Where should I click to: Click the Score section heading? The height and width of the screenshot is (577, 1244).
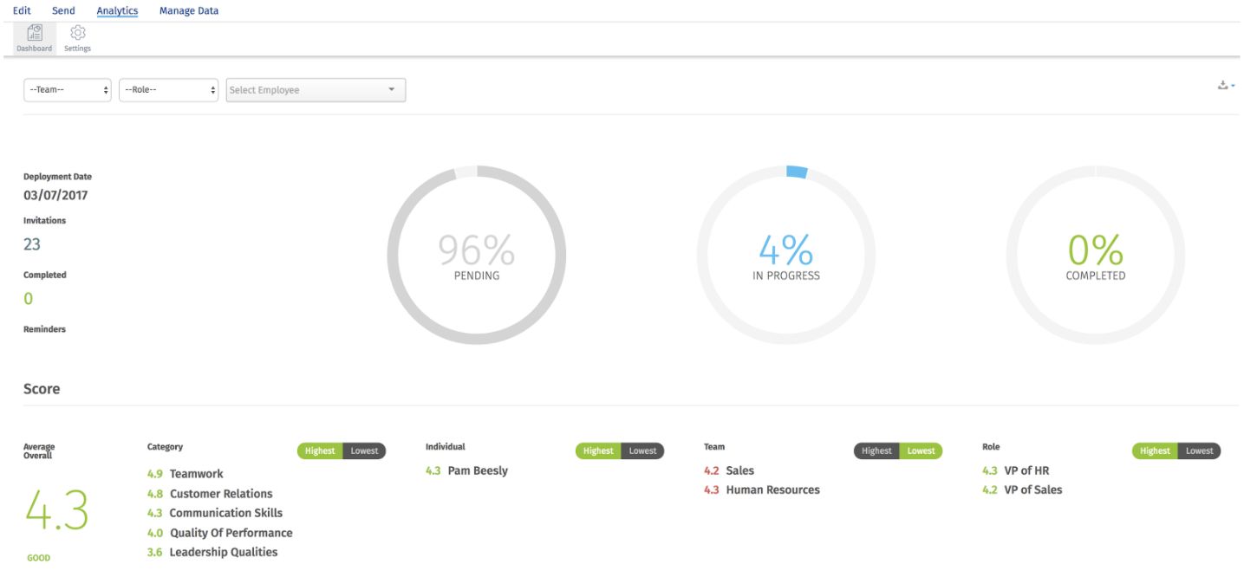click(x=42, y=389)
